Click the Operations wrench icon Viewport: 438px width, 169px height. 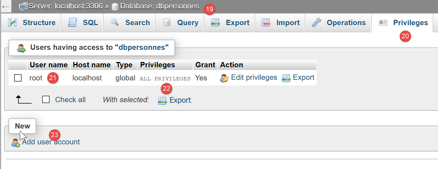pos(316,23)
